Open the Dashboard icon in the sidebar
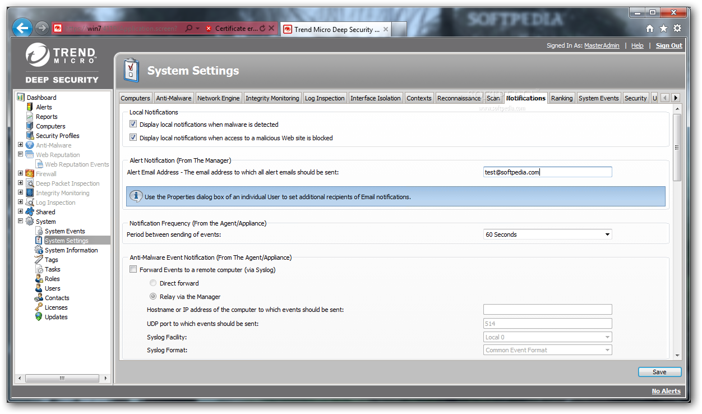Viewport: 702px width, 414px height. (x=21, y=98)
